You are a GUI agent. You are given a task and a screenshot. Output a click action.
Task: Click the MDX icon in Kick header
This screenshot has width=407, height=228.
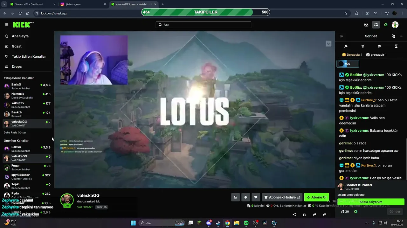[366, 25]
